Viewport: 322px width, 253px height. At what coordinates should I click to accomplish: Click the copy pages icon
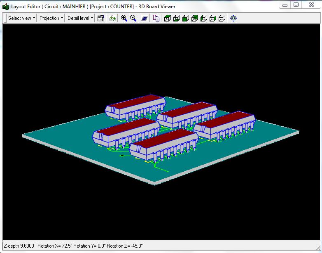[156, 18]
